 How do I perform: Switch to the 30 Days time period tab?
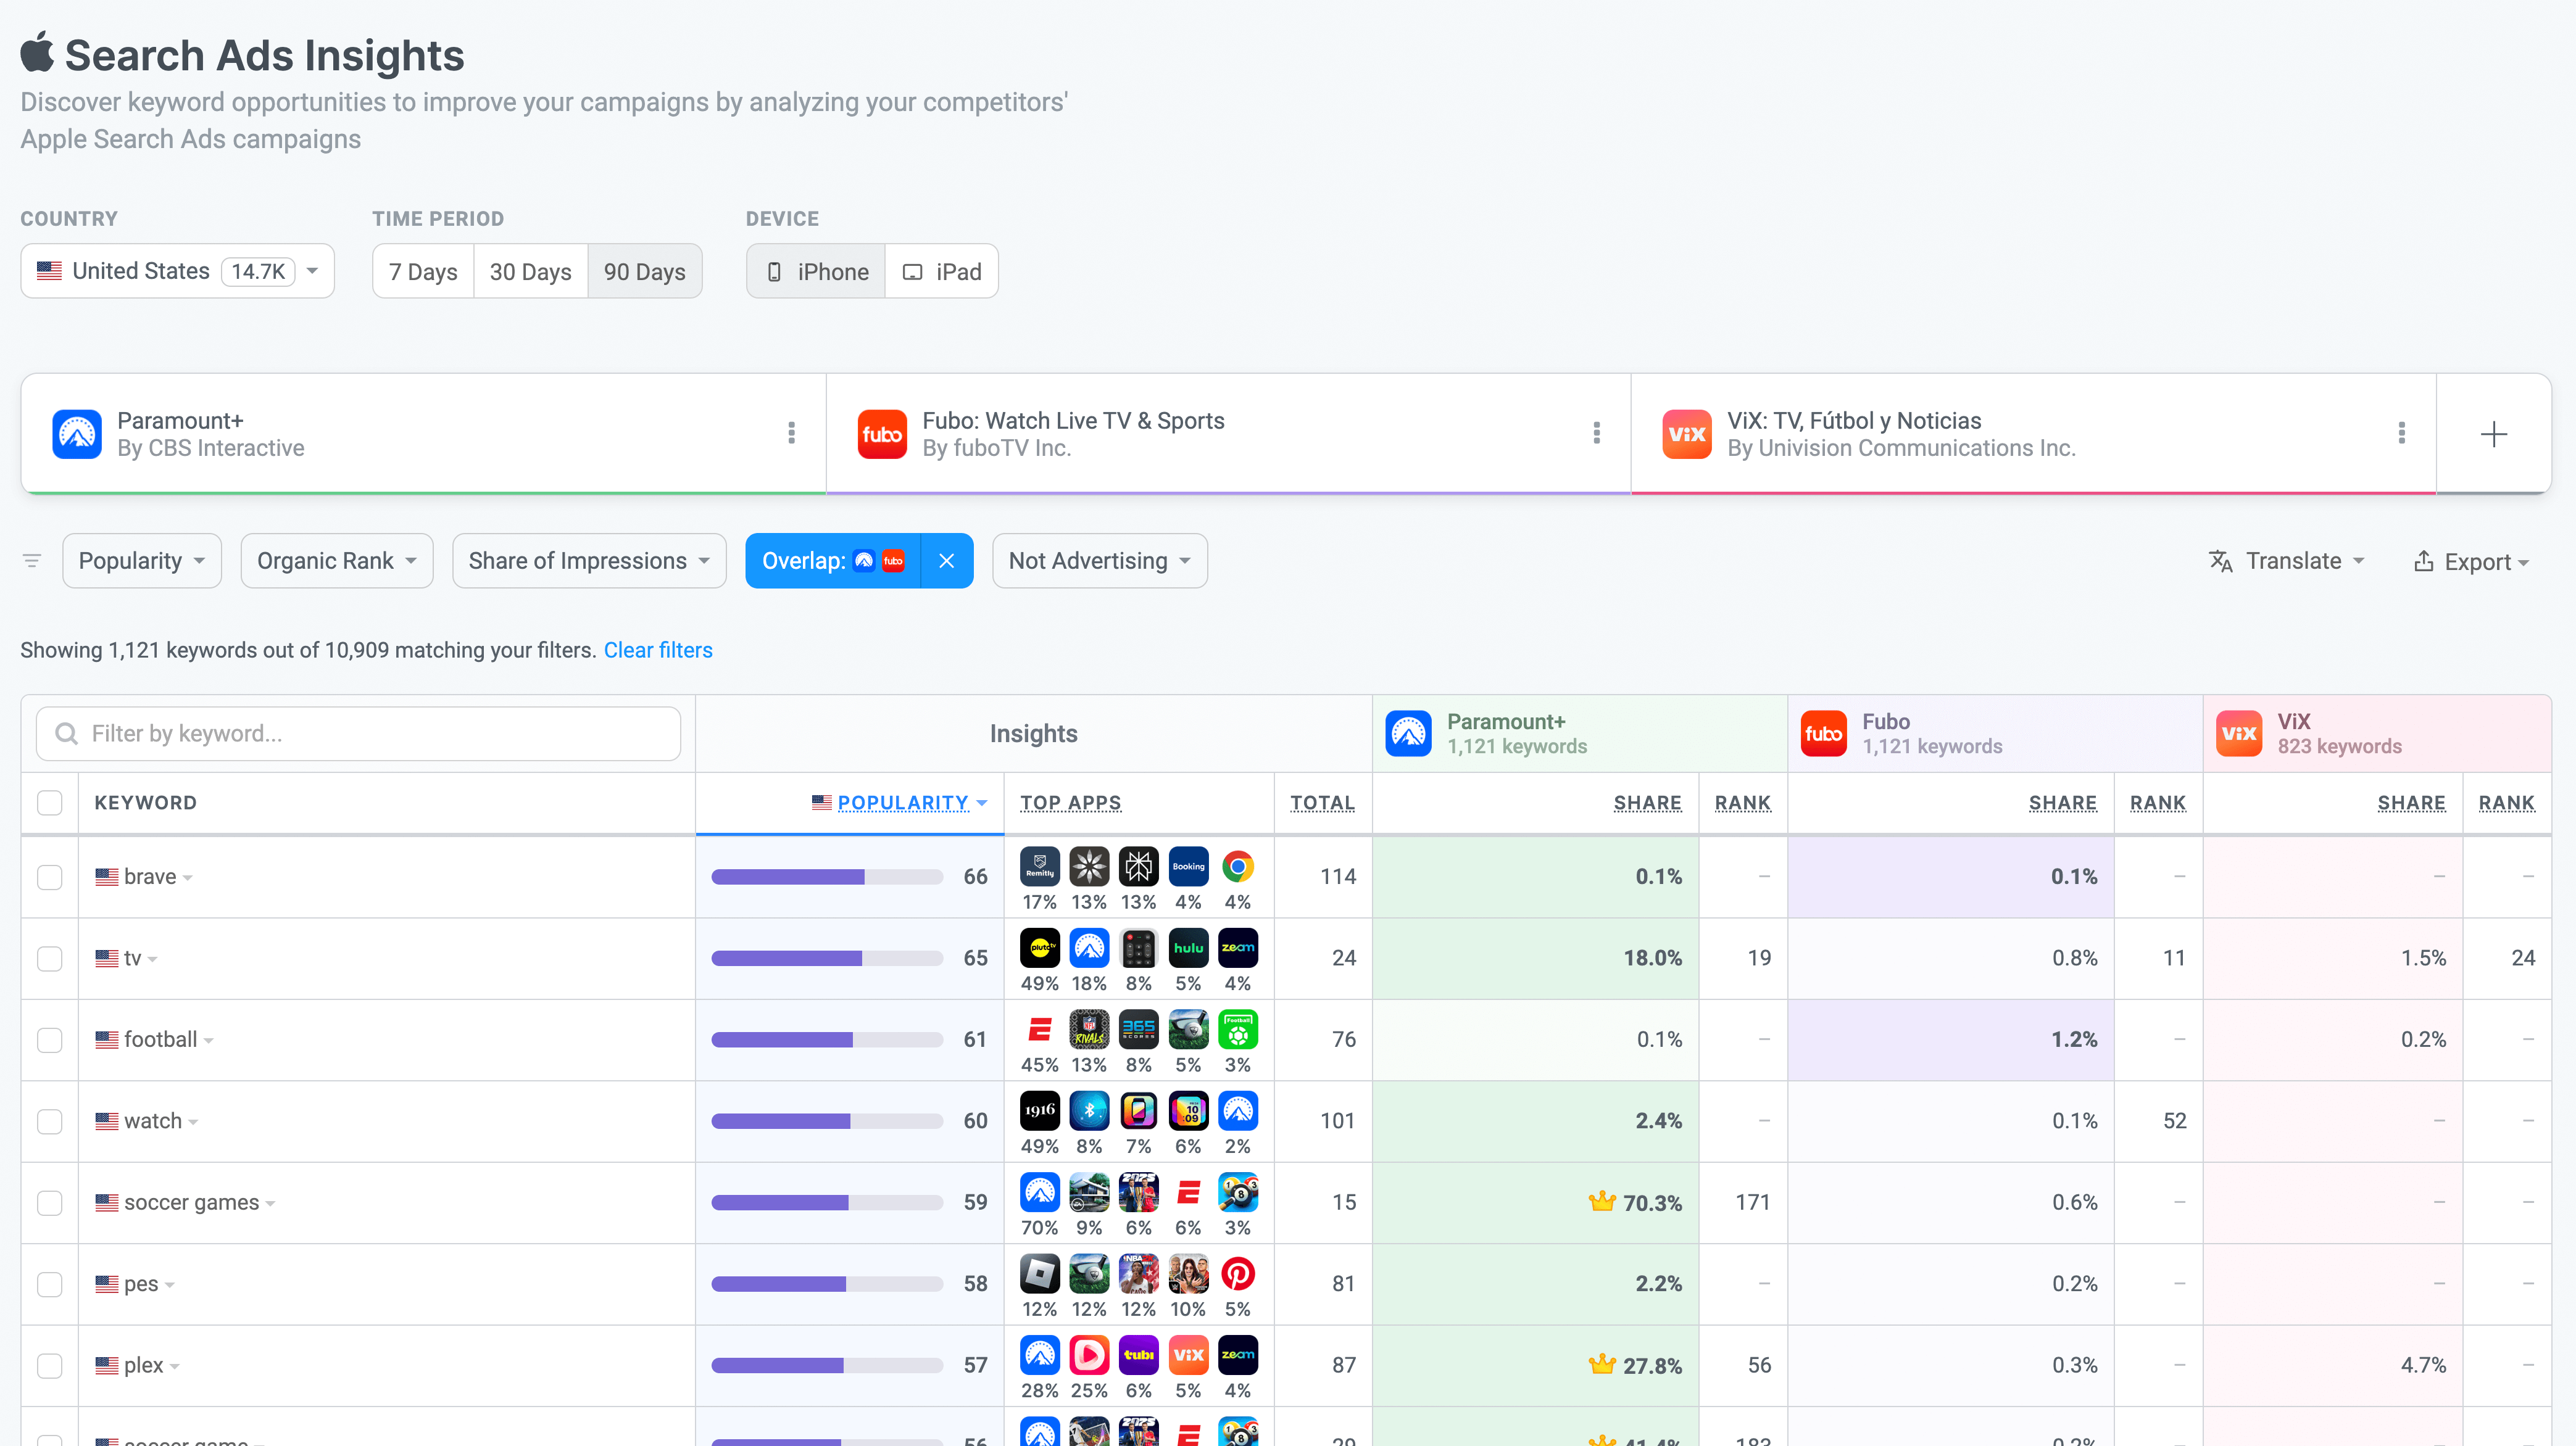530,271
